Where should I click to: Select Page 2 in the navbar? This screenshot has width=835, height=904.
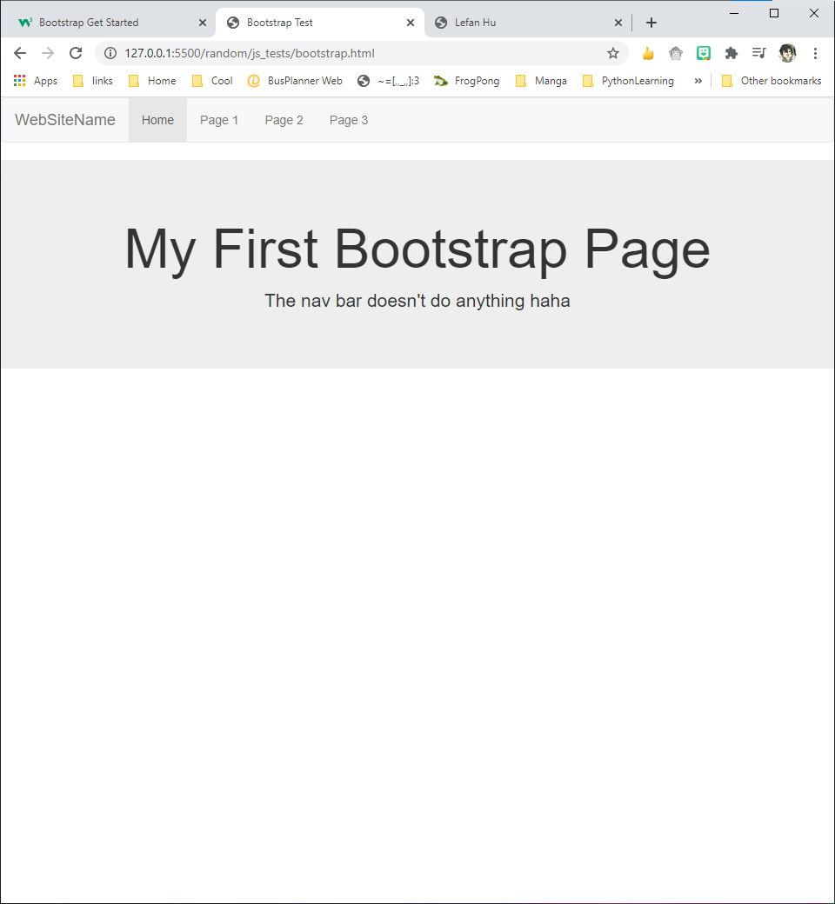[284, 120]
